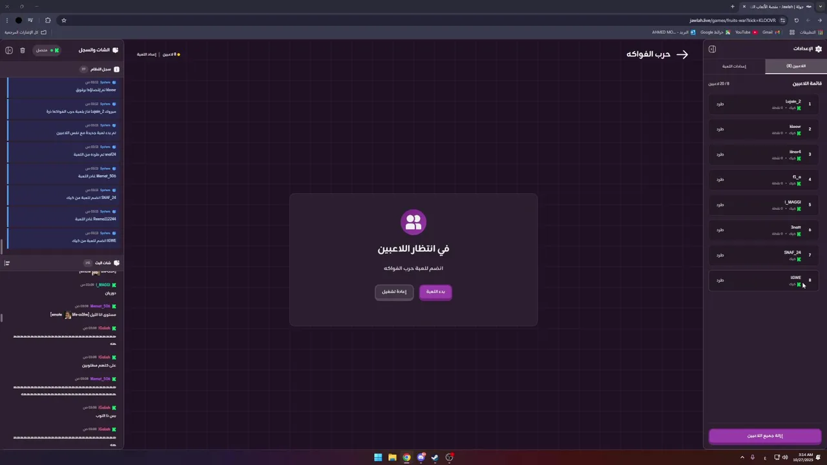This screenshot has height=465, width=827.
Task: Click the trash icon to clear chat
Action: pos(23,50)
